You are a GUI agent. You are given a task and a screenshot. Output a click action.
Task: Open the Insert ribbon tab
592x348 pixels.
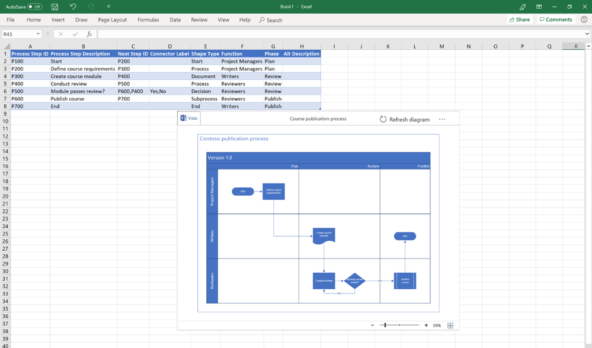58,20
